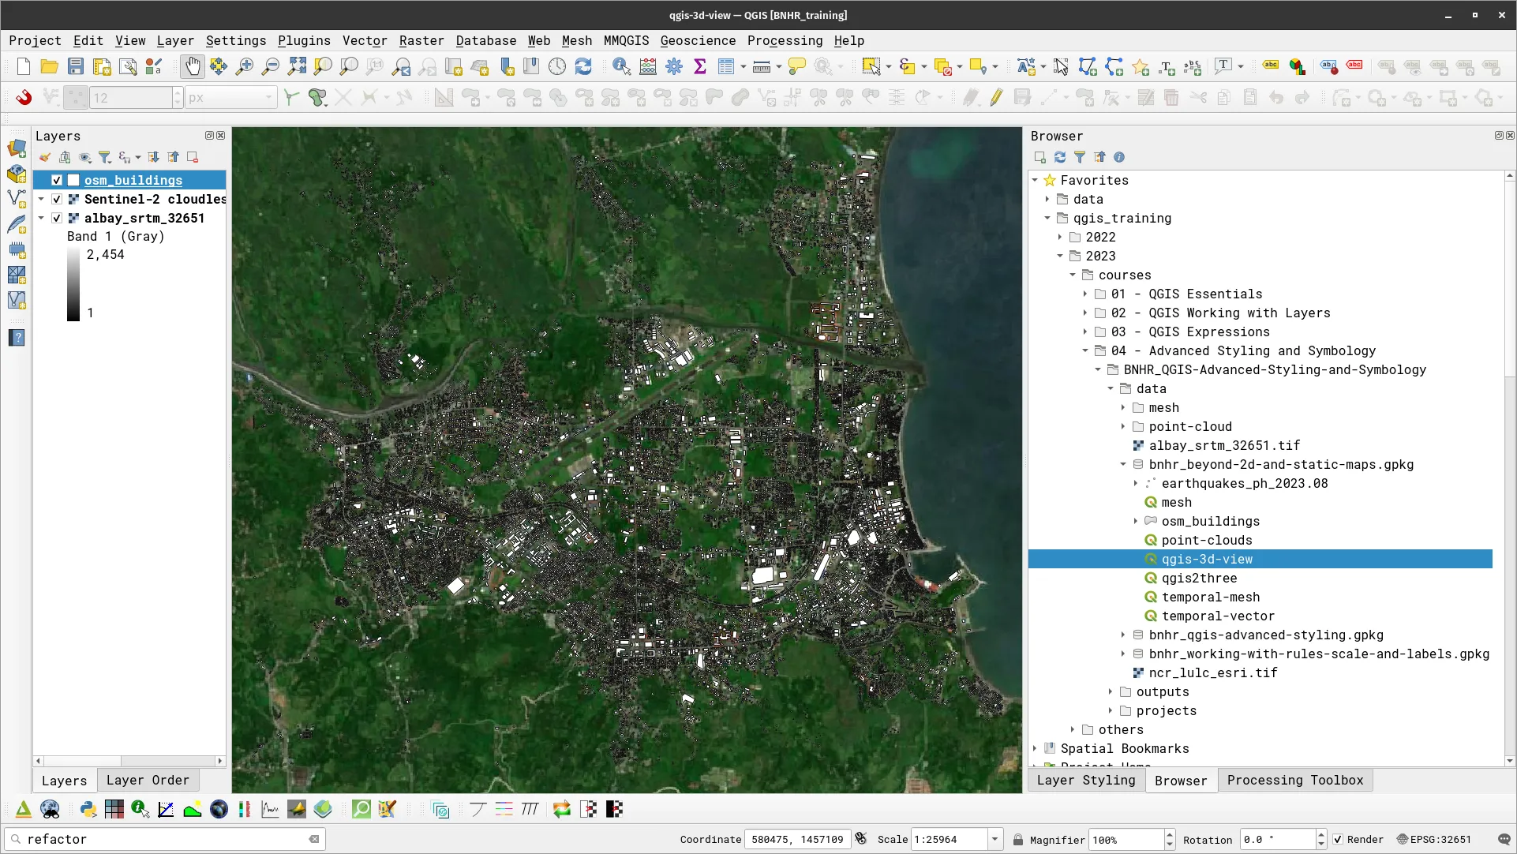The width and height of the screenshot is (1517, 854).
Task: Toggle the Render checkbox in status bar
Action: click(1337, 839)
